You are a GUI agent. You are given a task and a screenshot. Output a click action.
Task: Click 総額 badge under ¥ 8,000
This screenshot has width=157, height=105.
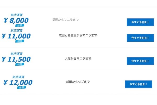pos(20,25)
